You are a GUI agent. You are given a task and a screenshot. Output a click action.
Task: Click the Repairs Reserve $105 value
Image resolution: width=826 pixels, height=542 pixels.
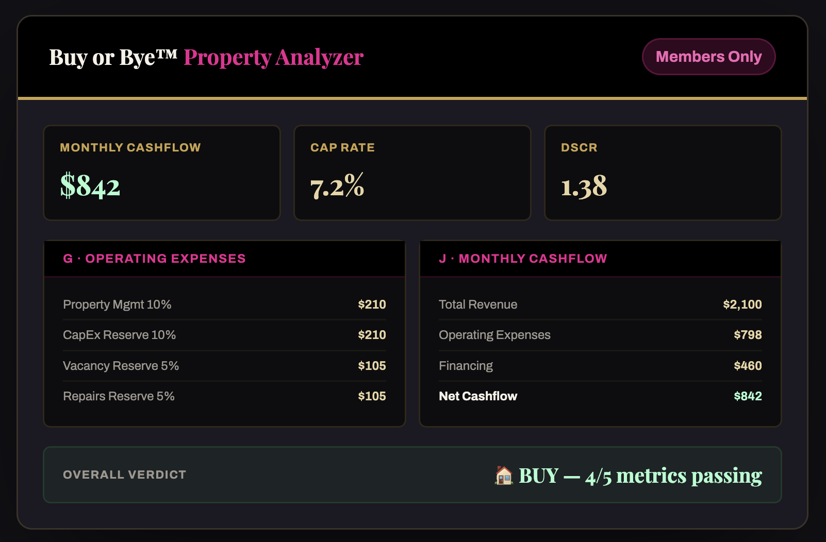click(x=372, y=396)
